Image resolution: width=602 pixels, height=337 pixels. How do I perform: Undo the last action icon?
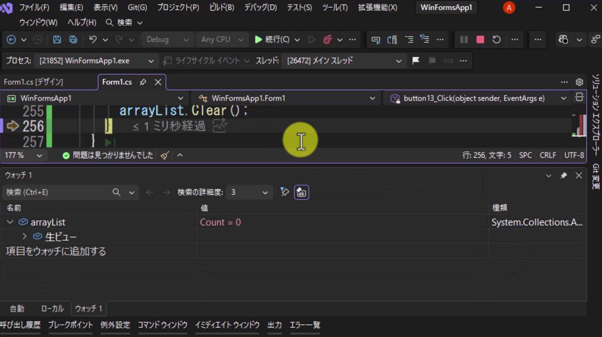pos(93,39)
